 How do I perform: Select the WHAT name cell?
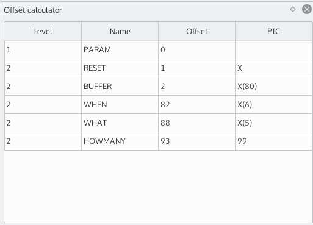(x=120, y=123)
